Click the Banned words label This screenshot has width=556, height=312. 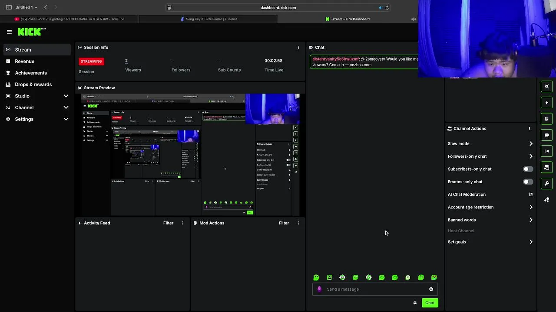tap(462, 220)
